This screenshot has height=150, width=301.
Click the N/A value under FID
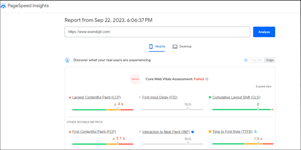[188, 105]
